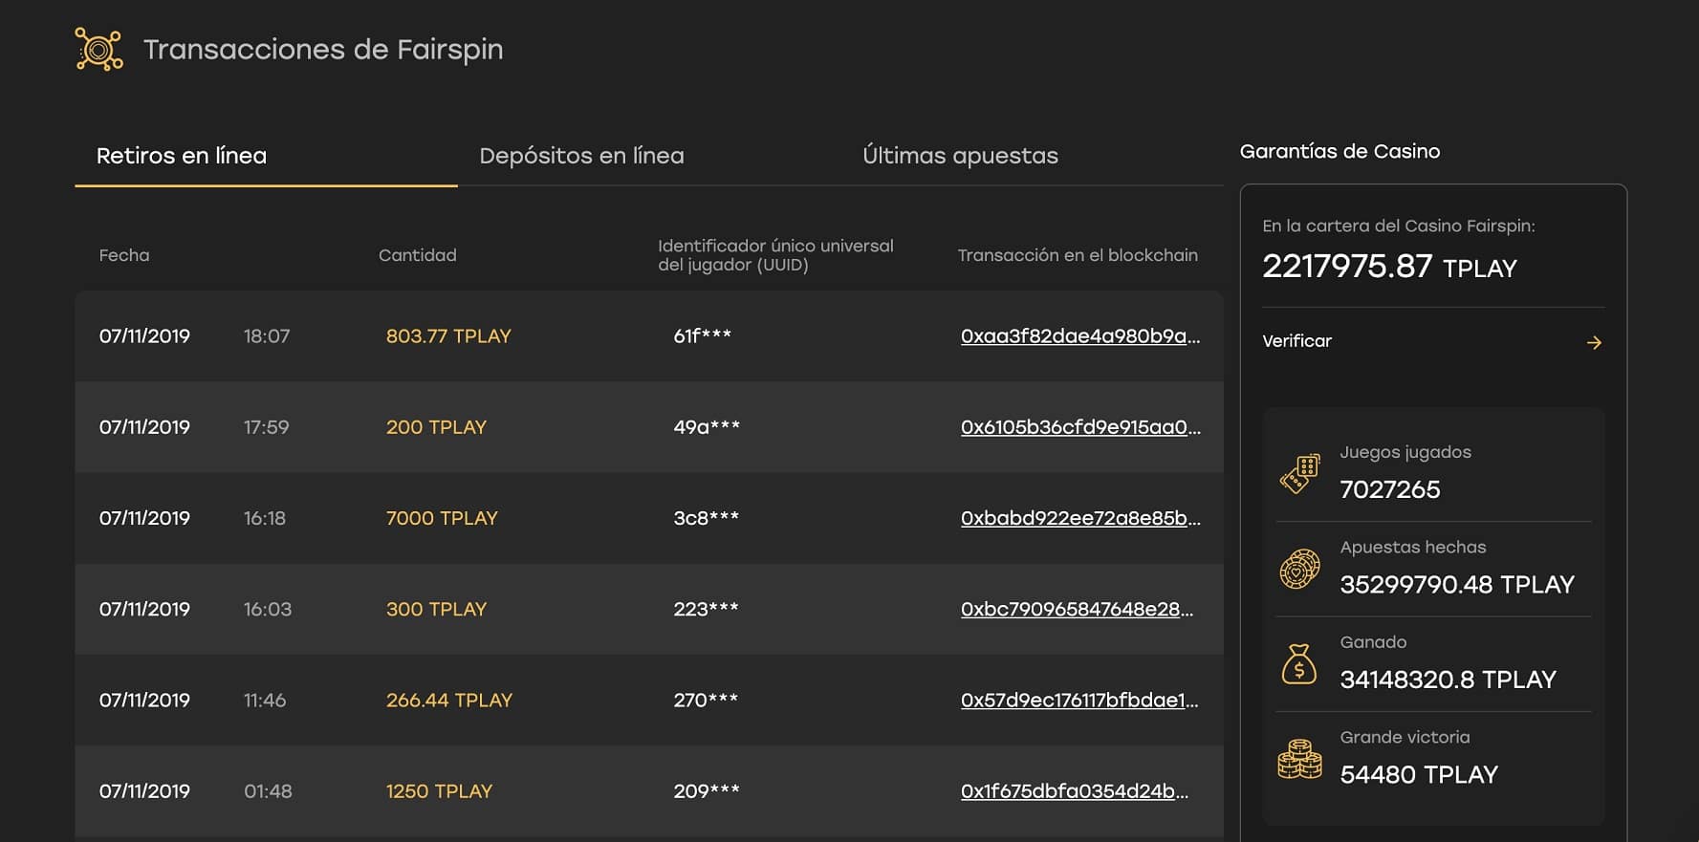
Task: Open blockchain transaction 0xbabd922ee72a8e85b...
Action: [x=1080, y=518]
